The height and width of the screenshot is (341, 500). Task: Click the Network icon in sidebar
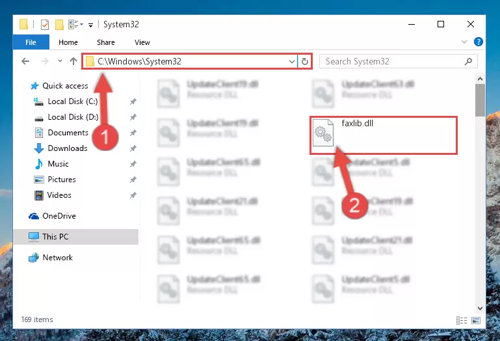33,258
